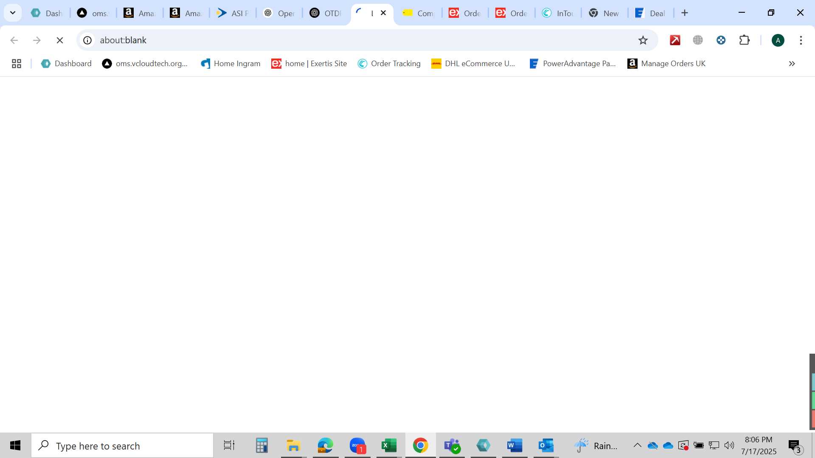Open Microsoft Edge from taskbar
Screen dimensions: 815x458
(x=325, y=445)
